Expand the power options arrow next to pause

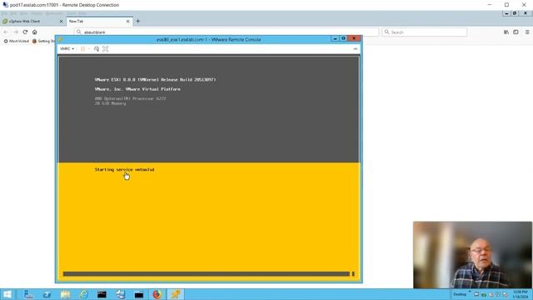click(x=89, y=49)
